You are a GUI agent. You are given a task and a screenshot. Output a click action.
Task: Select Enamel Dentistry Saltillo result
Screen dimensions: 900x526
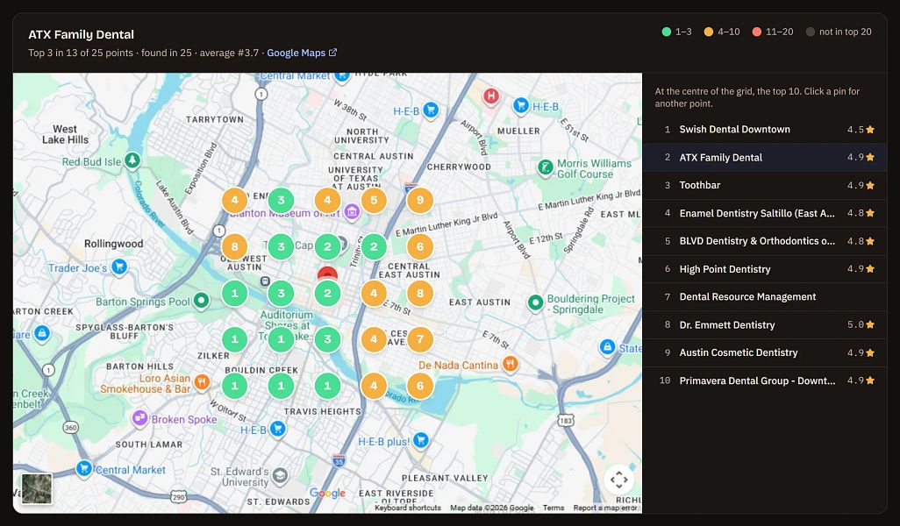(765, 213)
